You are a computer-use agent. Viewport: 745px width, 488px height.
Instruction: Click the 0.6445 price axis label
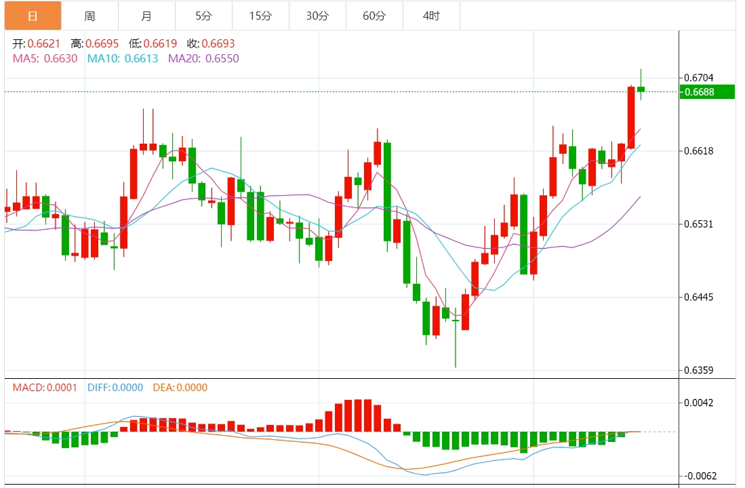pos(698,298)
